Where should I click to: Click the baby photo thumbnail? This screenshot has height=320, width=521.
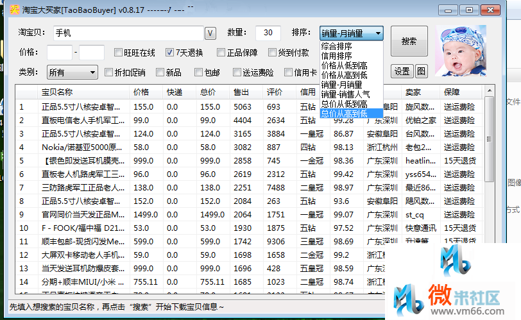coord(461,51)
